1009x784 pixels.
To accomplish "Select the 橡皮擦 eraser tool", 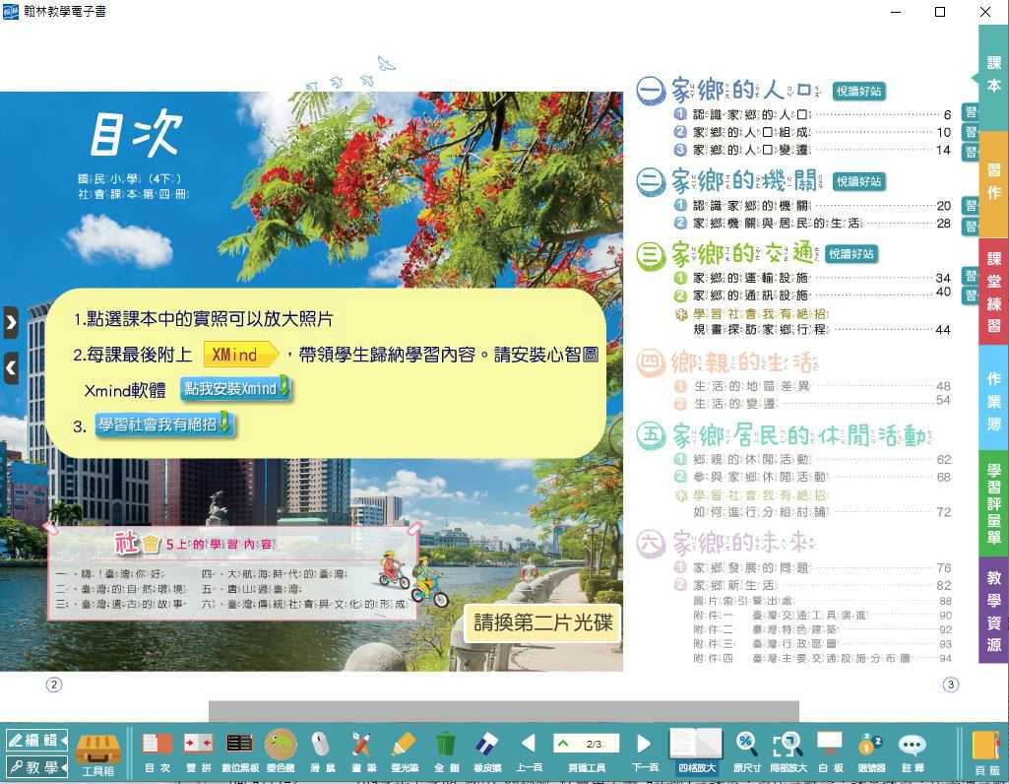I will click(487, 751).
